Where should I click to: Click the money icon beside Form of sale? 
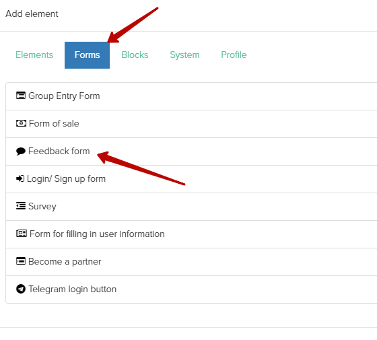click(x=21, y=123)
